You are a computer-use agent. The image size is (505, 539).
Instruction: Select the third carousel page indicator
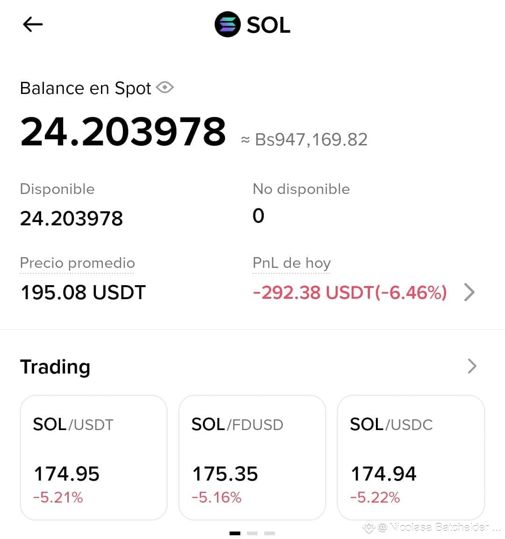(269, 533)
